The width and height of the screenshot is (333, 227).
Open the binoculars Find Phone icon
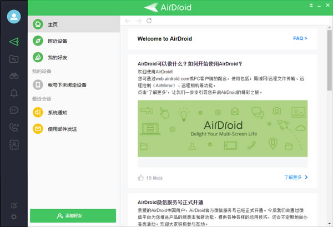[14, 76]
